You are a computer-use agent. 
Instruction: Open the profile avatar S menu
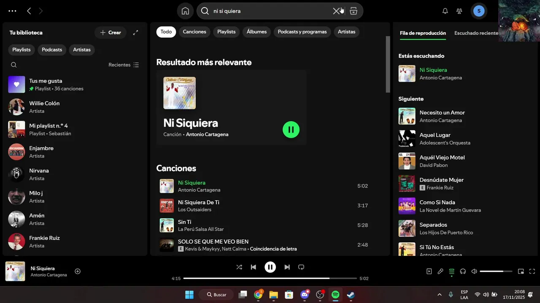(479, 11)
